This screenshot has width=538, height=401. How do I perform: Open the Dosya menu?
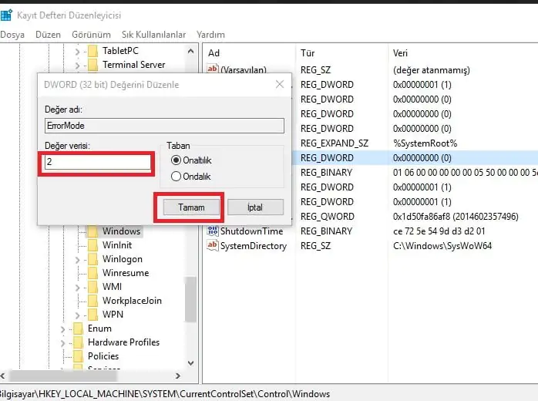(13, 35)
